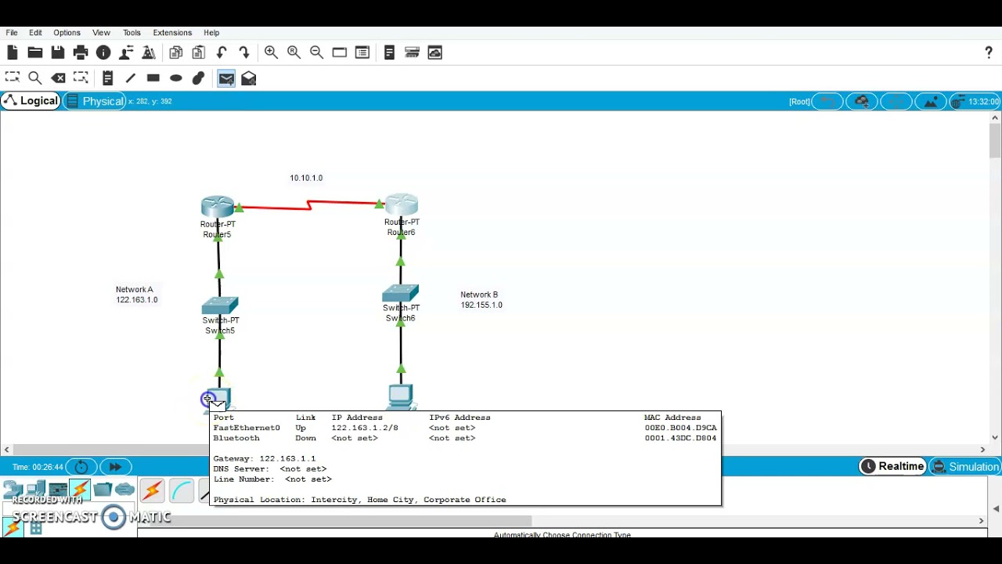Open an existing file via folder icon
This screenshot has height=564, width=1002.
pos(34,52)
